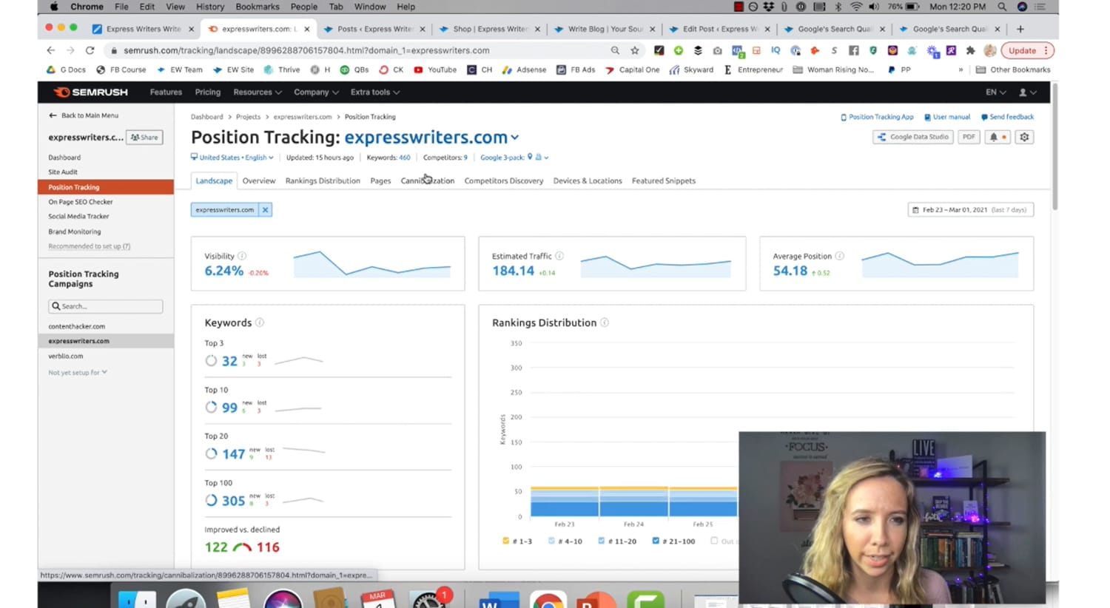Click the user account icon in header
Image resolution: width=1110 pixels, height=608 pixels.
(x=1027, y=92)
